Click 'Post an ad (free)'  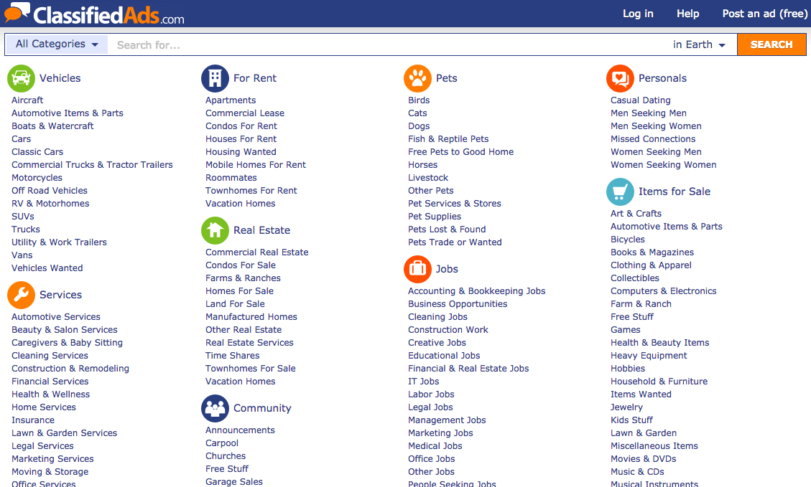(764, 13)
